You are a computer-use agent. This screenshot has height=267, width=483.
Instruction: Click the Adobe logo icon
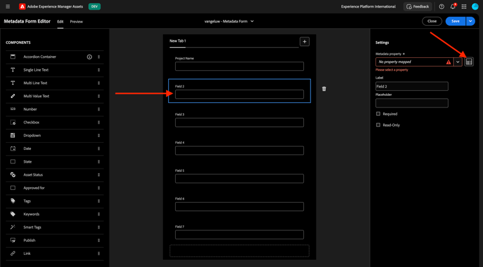22,6
